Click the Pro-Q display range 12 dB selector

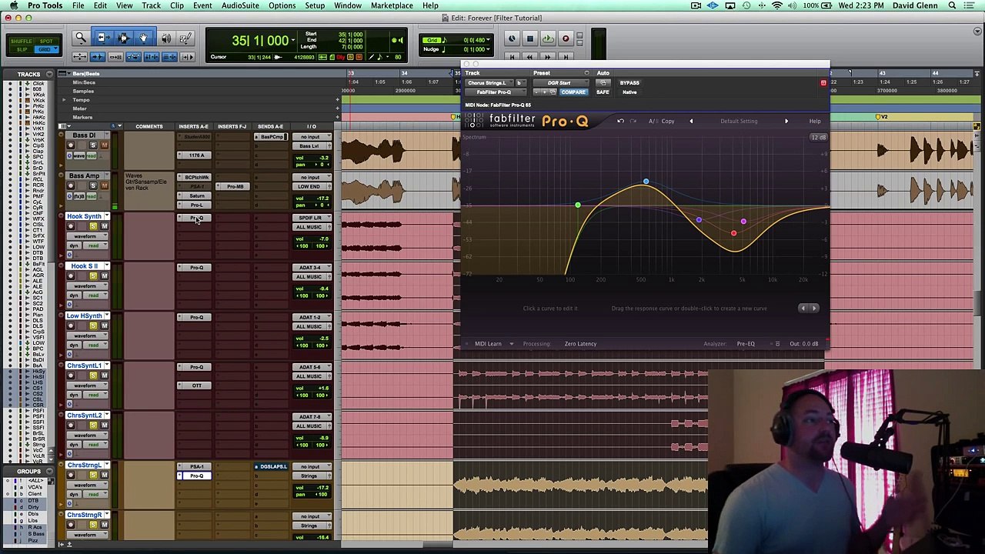pyautogui.click(x=819, y=137)
